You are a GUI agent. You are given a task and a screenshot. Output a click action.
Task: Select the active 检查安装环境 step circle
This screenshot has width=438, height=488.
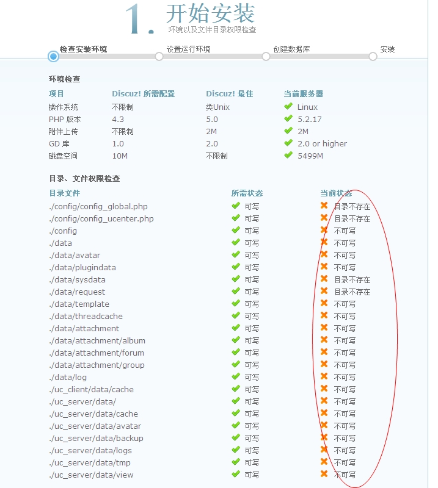(53, 56)
